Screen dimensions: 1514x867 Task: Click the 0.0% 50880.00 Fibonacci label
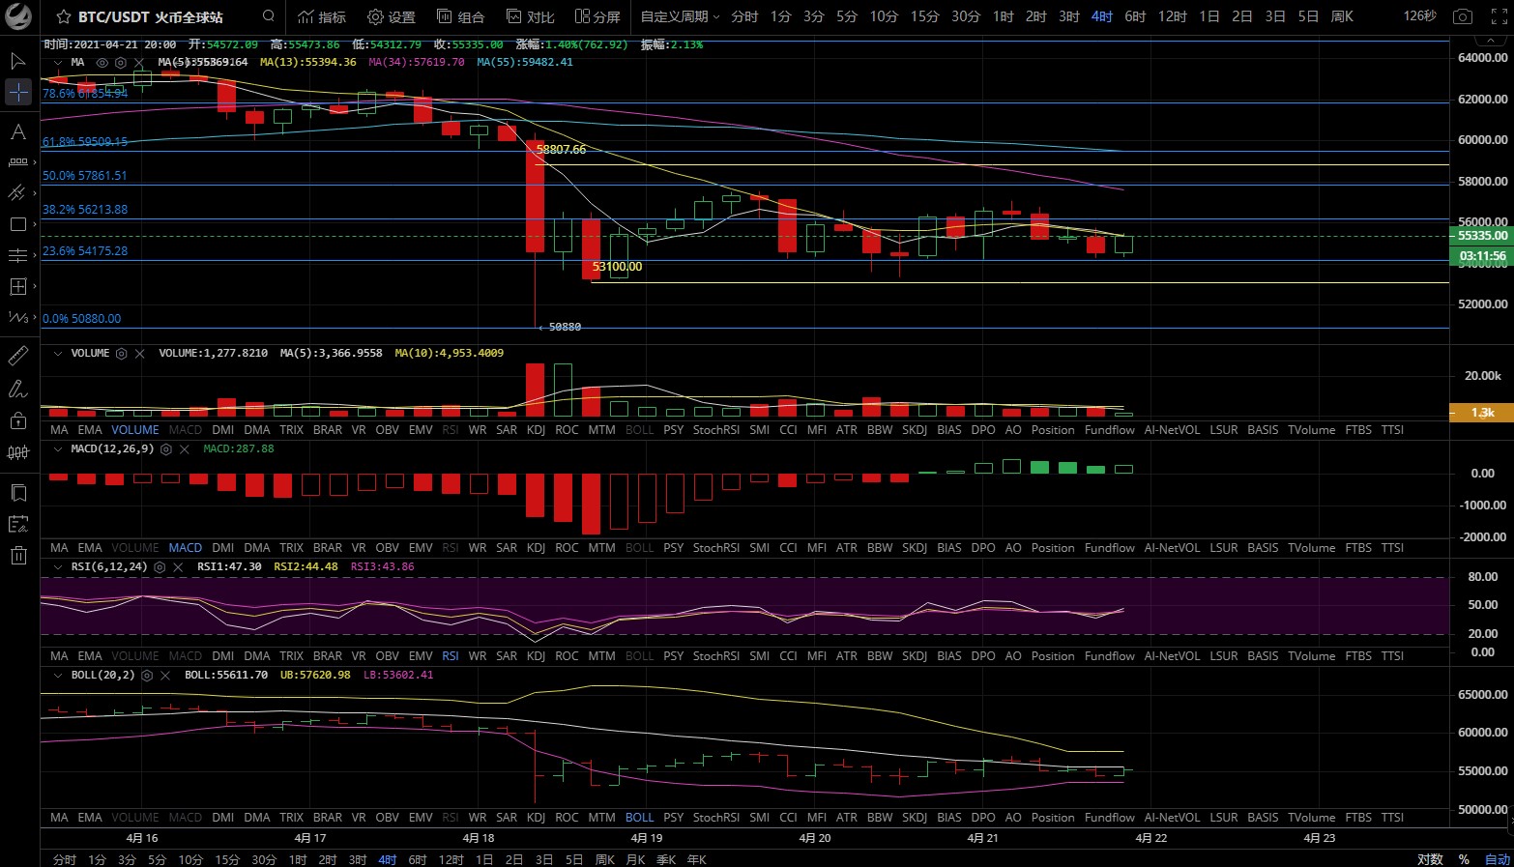click(x=82, y=319)
